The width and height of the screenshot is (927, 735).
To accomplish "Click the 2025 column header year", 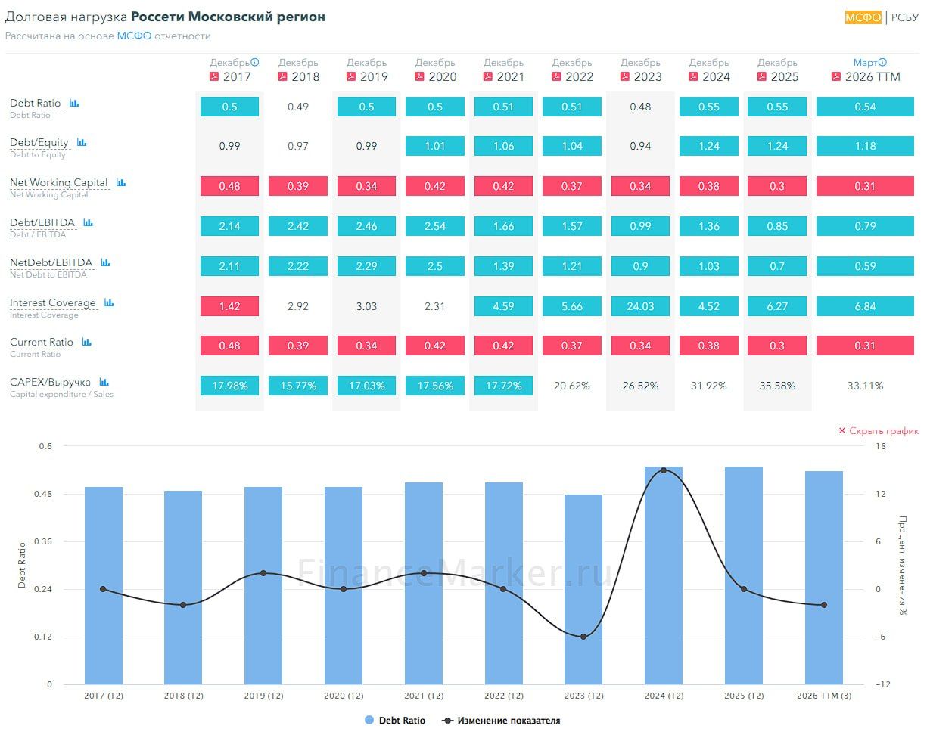I will (785, 76).
